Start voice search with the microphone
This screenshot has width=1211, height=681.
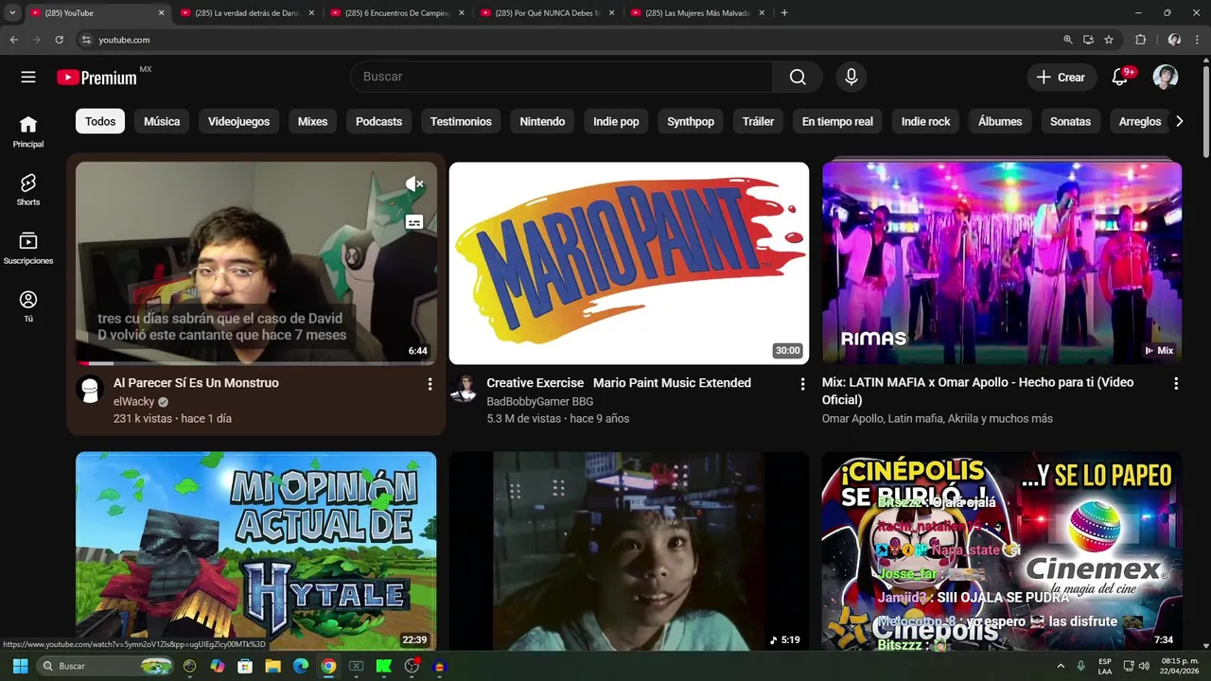coord(851,78)
